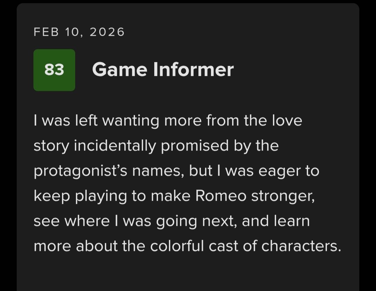Image resolution: width=376 pixels, height=291 pixels.
Task: Click the line "story incidentally promised by the"
Action: [156, 146]
